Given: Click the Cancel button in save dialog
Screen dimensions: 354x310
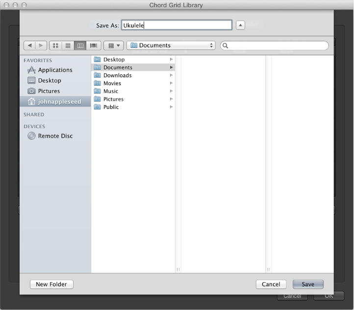Looking at the screenshot, I should 271,285.
